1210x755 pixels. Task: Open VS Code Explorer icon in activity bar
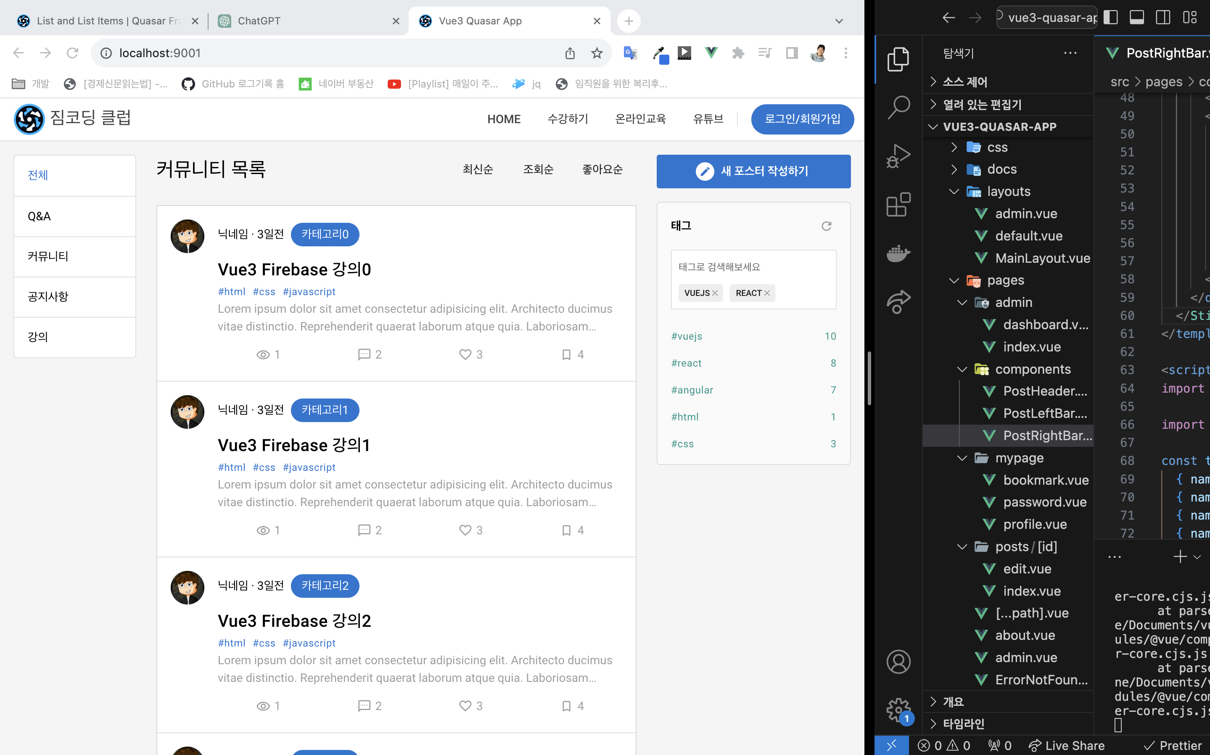[898, 59]
